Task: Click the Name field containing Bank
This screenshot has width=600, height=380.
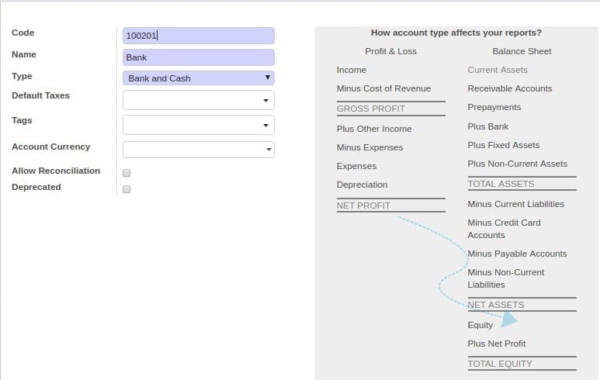Action: tap(198, 57)
